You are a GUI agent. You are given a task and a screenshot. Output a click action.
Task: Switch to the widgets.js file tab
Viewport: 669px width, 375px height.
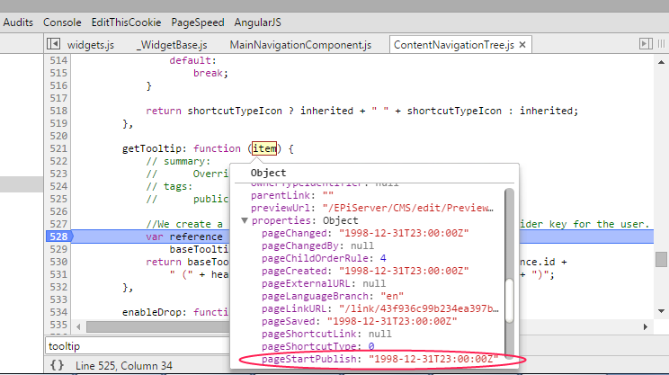91,44
